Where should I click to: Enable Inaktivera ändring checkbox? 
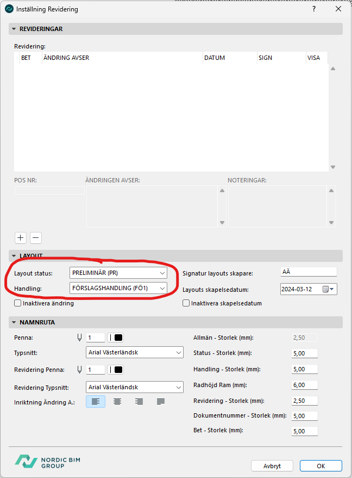[x=18, y=303]
